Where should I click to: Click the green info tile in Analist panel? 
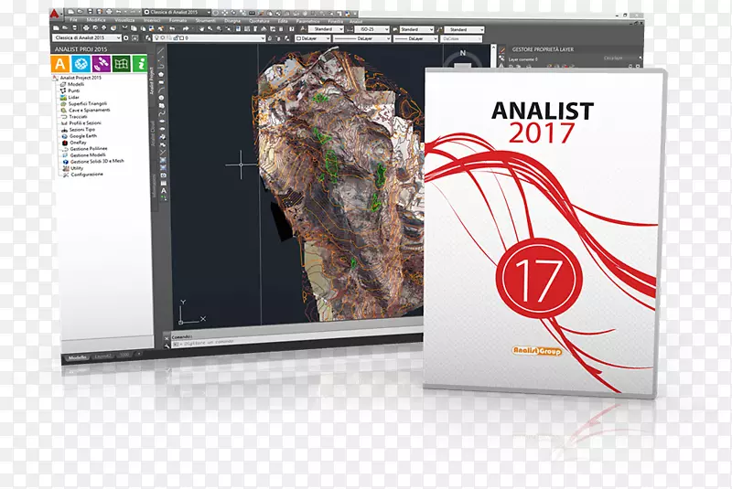[140, 64]
